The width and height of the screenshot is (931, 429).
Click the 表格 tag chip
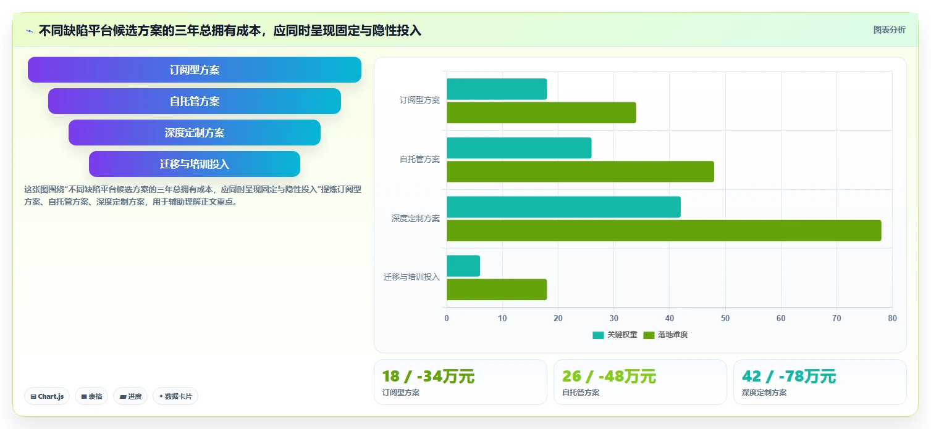[91, 396]
